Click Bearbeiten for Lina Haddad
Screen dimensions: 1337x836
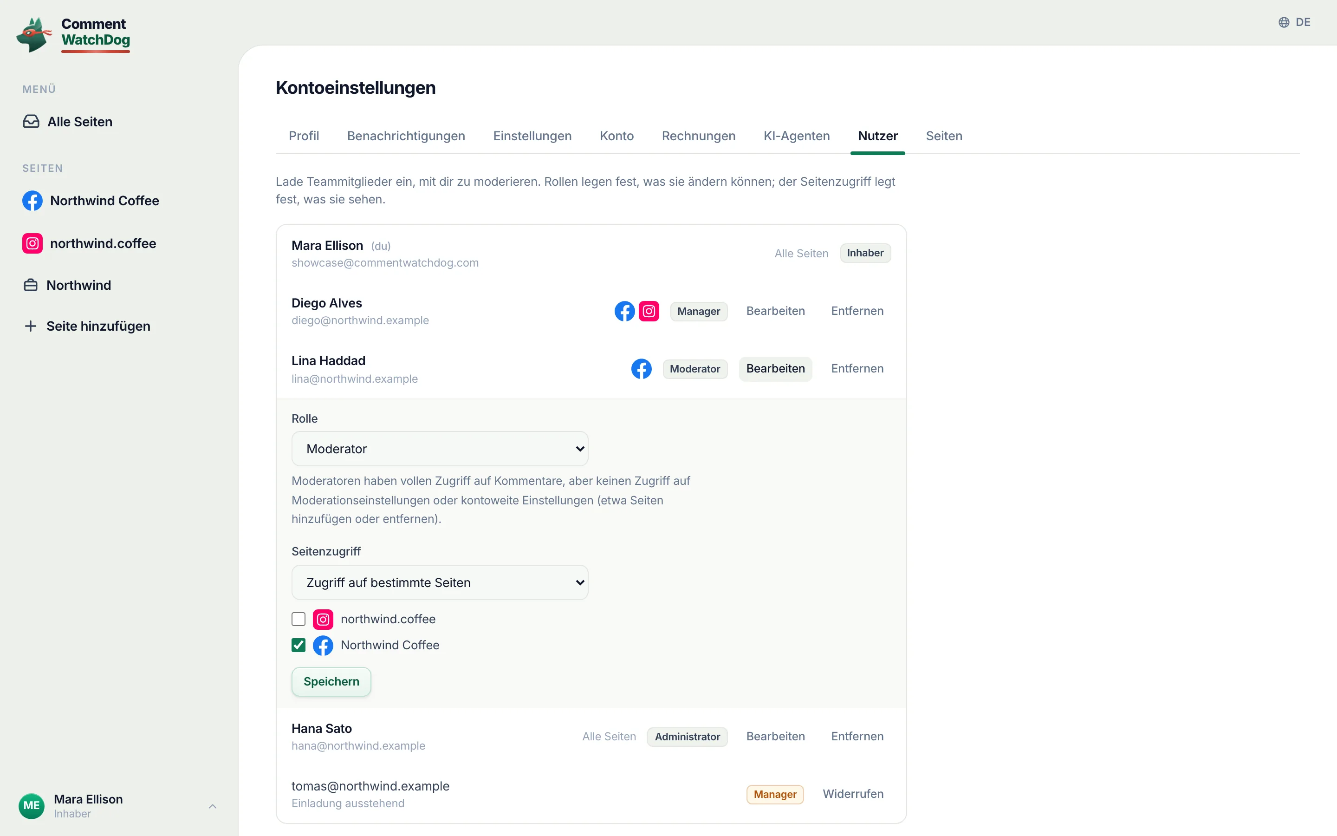click(x=775, y=369)
